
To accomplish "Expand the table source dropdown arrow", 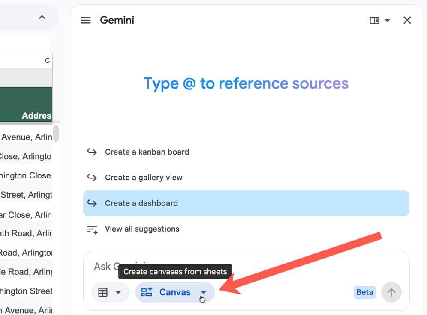I will [118, 292].
